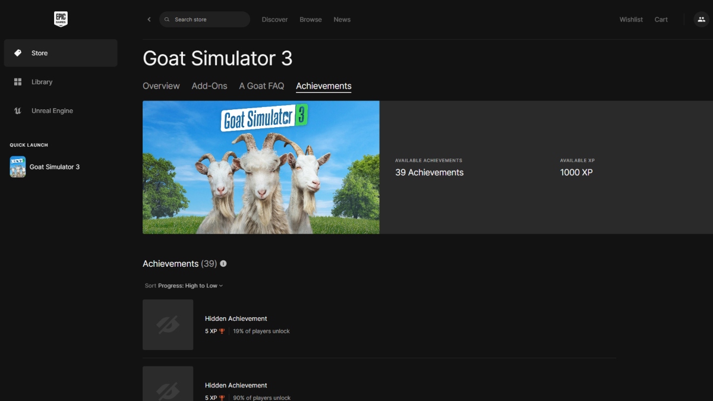Click the first Hidden Achievement eye-slash tile
Screen dimensions: 713x401
click(168, 324)
